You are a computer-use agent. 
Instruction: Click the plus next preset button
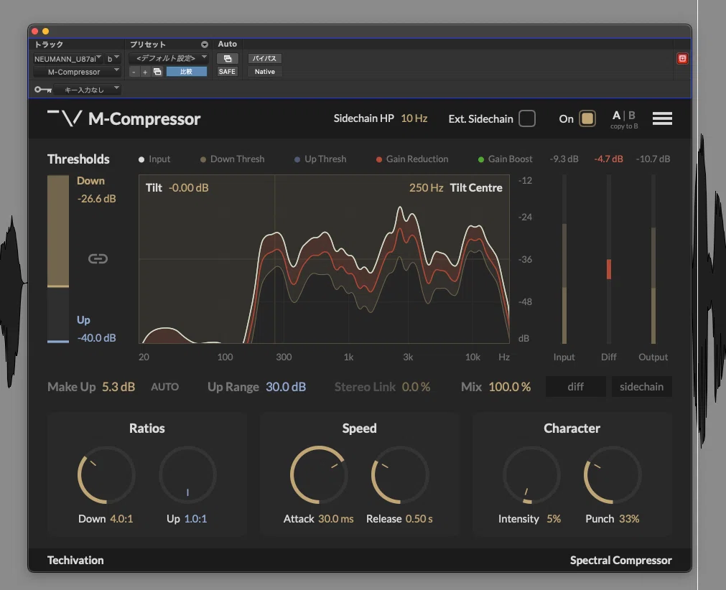click(x=145, y=72)
